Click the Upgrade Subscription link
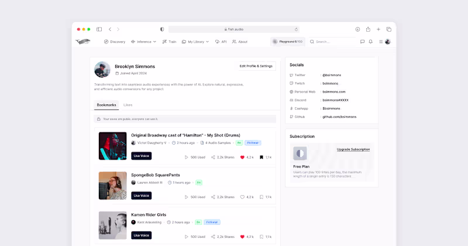 pos(353,149)
